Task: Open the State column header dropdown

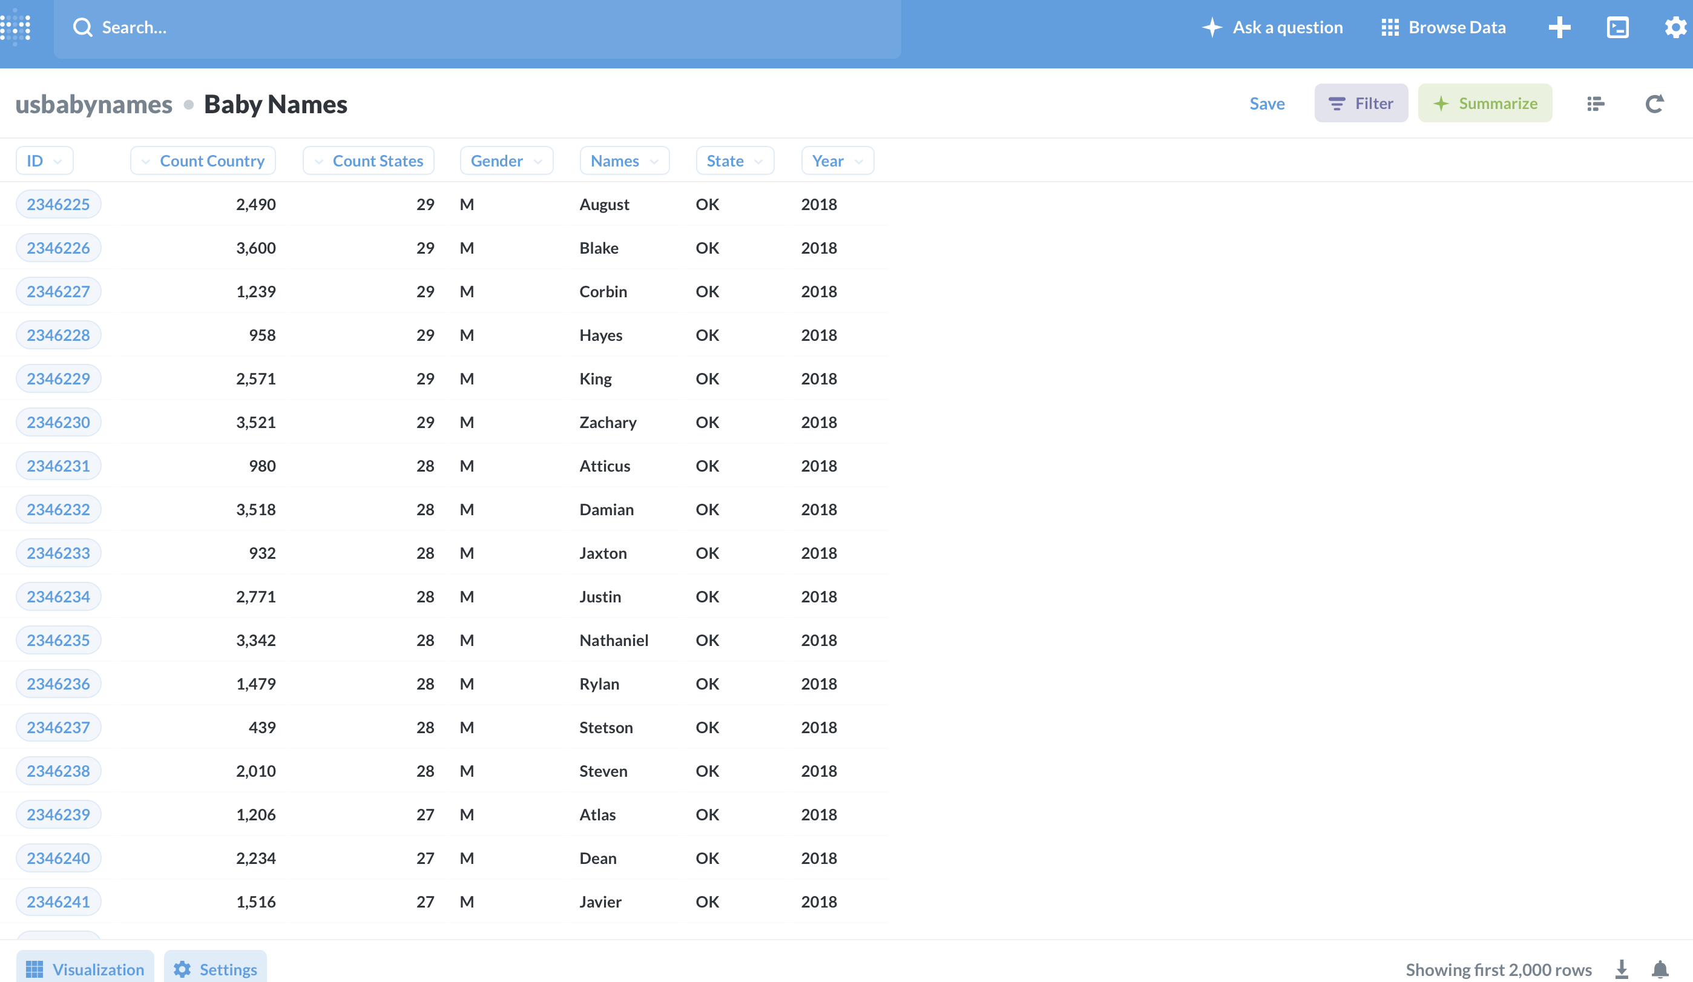Action: coord(734,160)
